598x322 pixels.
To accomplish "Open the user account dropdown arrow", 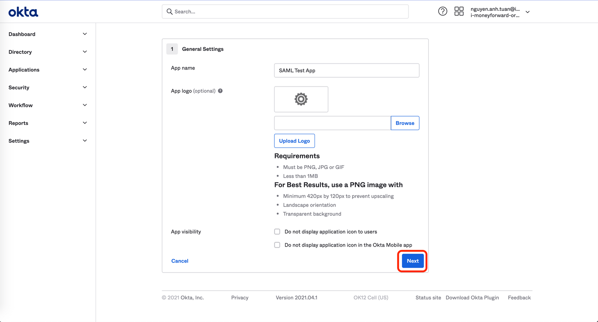I will 527,12.
